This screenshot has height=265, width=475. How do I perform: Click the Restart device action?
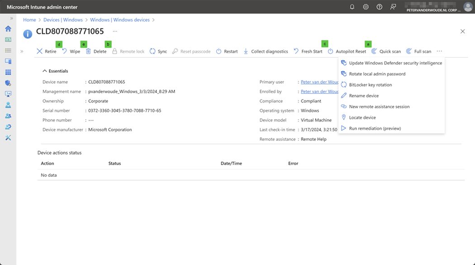coord(227,51)
